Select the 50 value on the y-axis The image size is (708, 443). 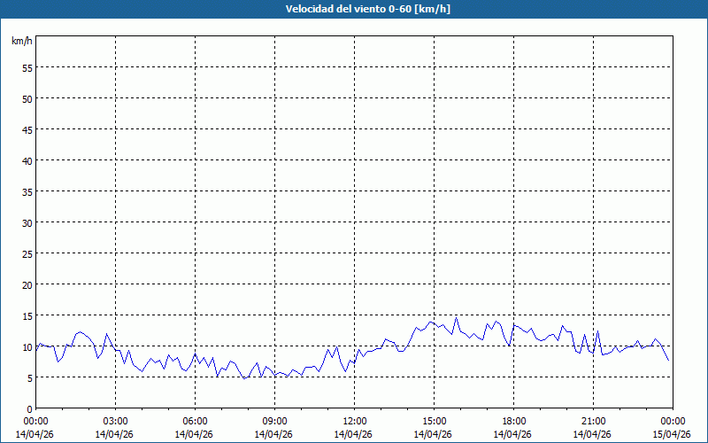pyautogui.click(x=27, y=98)
